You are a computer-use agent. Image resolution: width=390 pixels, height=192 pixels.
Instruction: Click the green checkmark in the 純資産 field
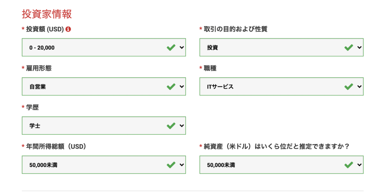(x=348, y=165)
